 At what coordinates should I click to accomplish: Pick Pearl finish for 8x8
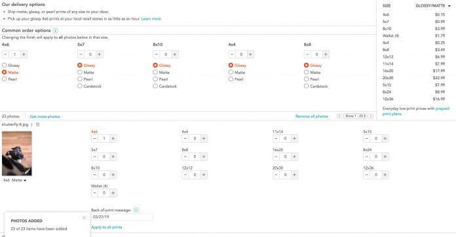point(306,79)
